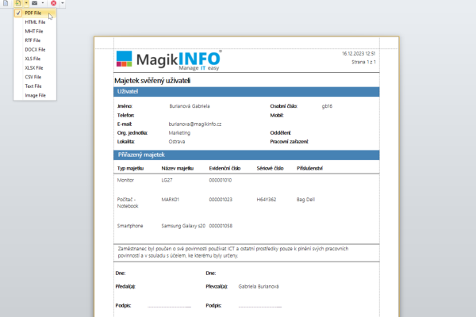Choose MHT File export option

pos(35,31)
